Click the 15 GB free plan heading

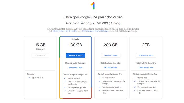coord(40,45)
